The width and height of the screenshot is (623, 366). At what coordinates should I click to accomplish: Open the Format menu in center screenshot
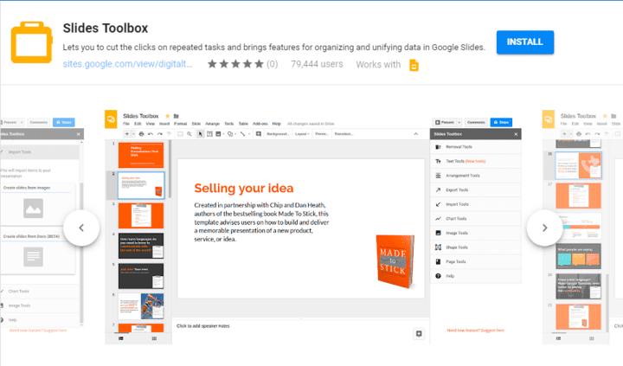tap(180, 124)
